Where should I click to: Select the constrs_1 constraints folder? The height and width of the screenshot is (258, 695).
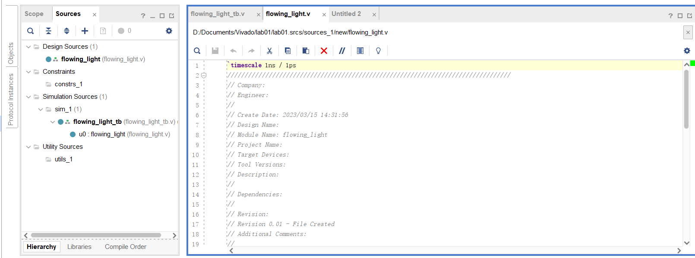(x=68, y=84)
